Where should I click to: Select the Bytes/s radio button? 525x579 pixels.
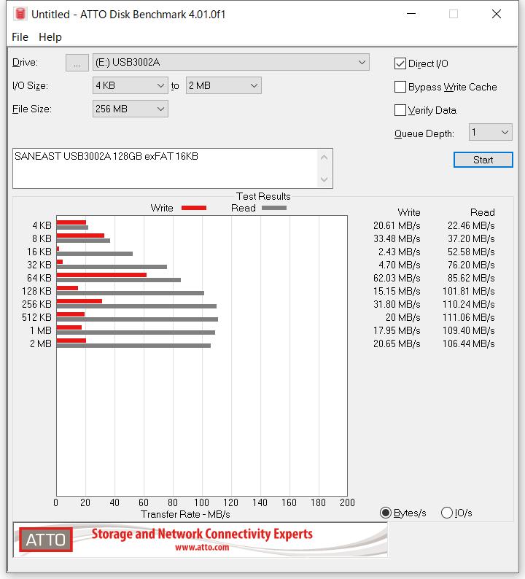[386, 513]
